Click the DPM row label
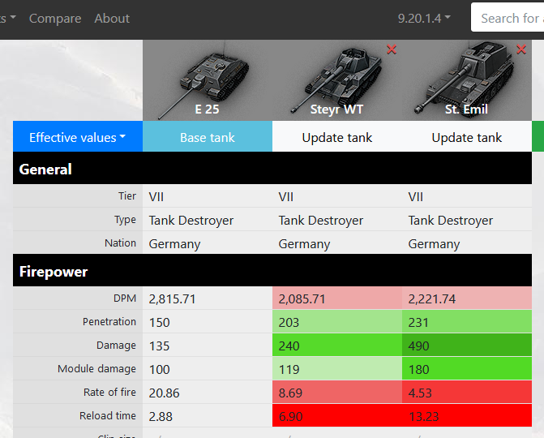This screenshot has width=544, height=438. click(x=125, y=298)
